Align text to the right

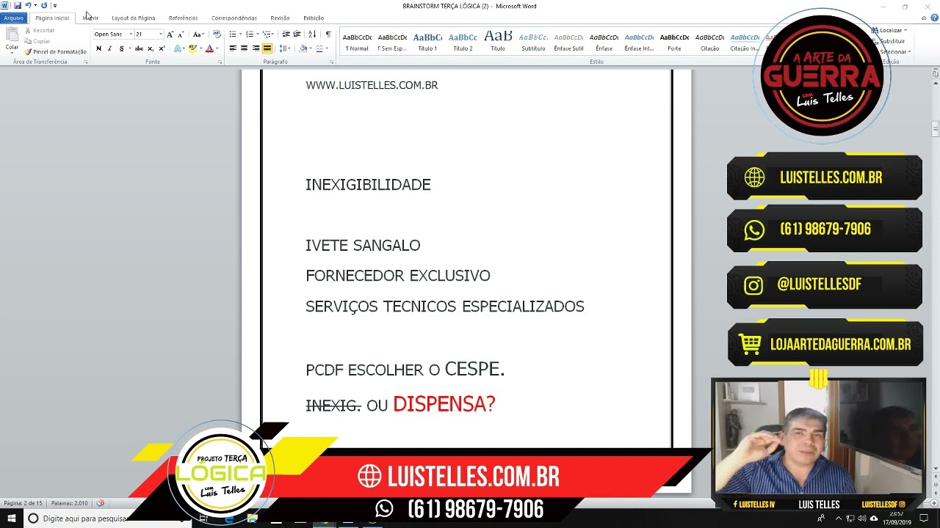(x=256, y=48)
